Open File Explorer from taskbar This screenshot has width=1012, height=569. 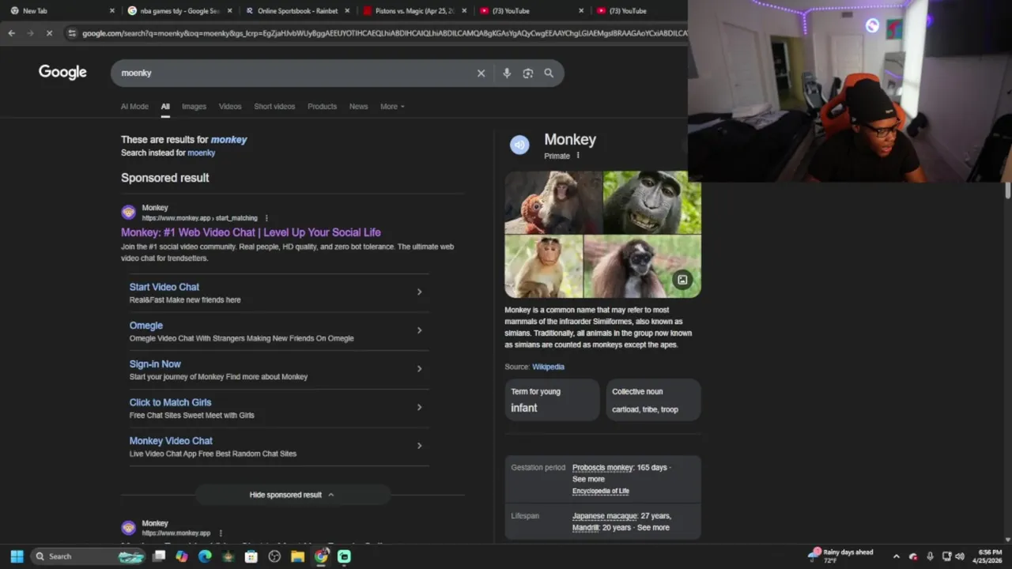pos(297,556)
